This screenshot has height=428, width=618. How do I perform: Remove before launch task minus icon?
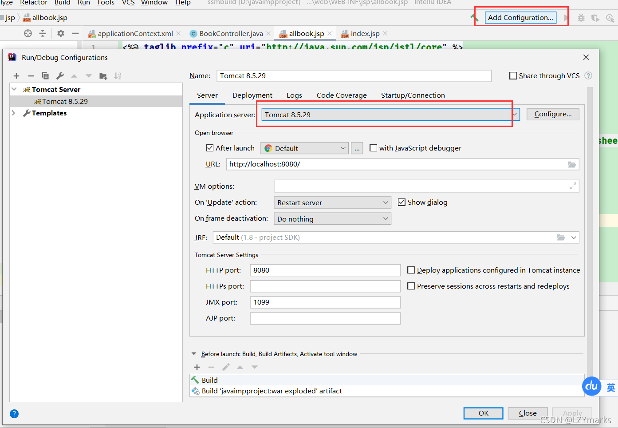tap(211, 367)
